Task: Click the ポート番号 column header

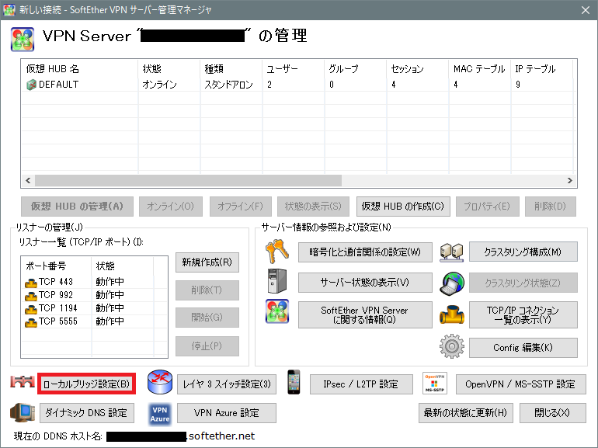Action: (x=57, y=266)
